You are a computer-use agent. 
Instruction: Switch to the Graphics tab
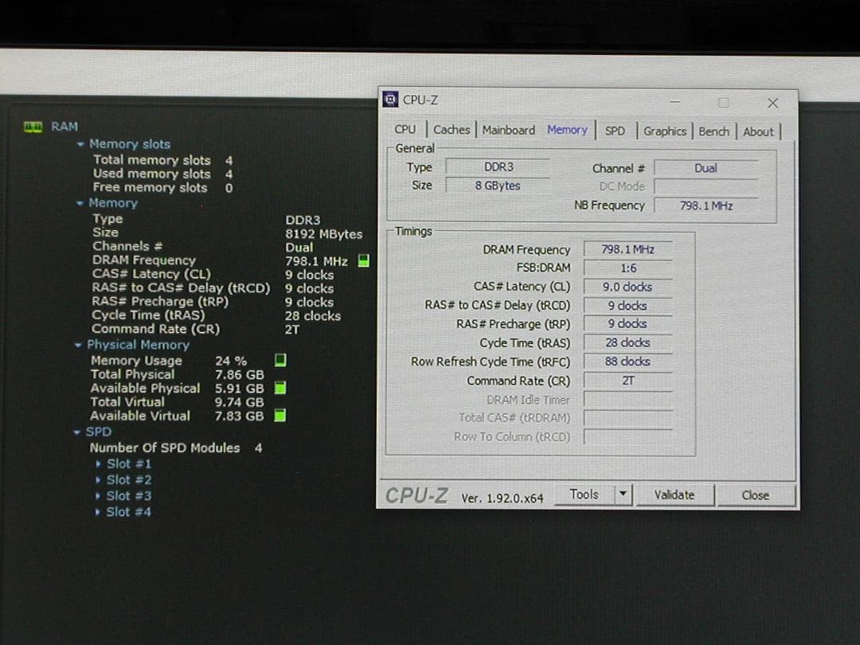665,130
